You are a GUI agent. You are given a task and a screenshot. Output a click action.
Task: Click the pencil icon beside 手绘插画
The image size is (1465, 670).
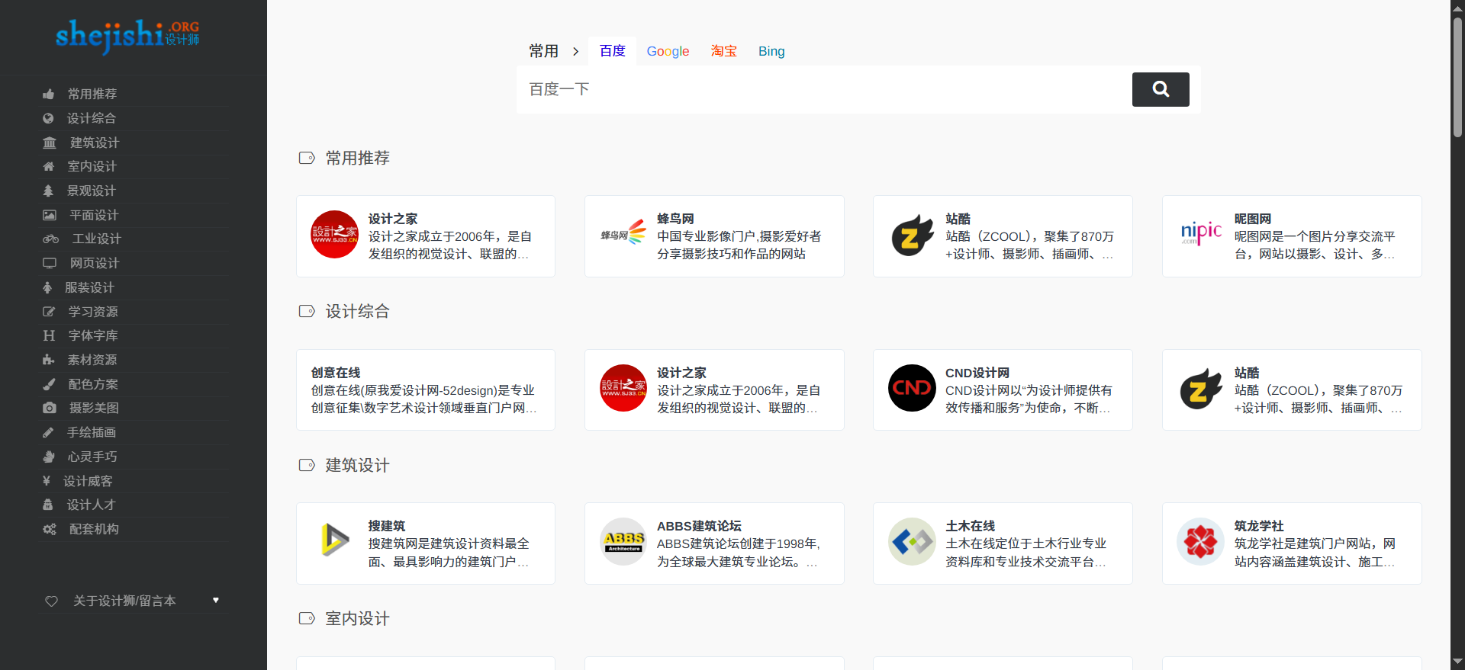(x=48, y=432)
